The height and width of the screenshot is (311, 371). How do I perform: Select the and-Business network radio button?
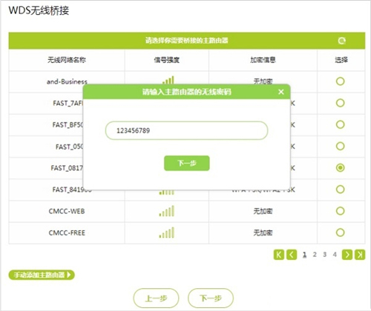click(341, 81)
